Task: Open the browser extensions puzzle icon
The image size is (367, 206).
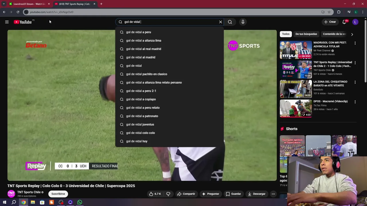Action: [339, 12]
